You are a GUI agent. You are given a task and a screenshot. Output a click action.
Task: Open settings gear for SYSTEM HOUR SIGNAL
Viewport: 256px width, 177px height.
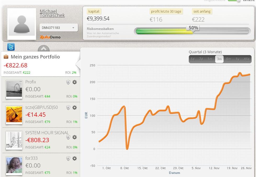[75, 137]
